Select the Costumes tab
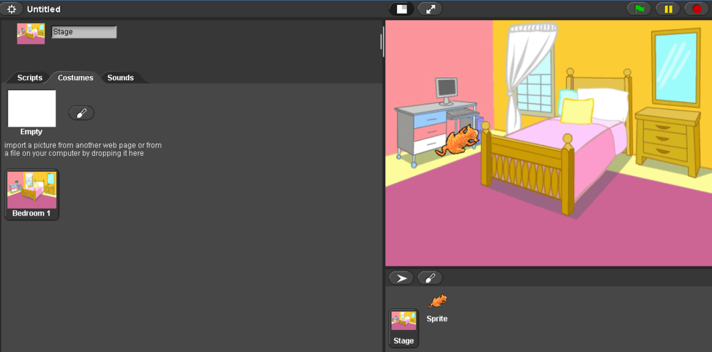 click(75, 78)
